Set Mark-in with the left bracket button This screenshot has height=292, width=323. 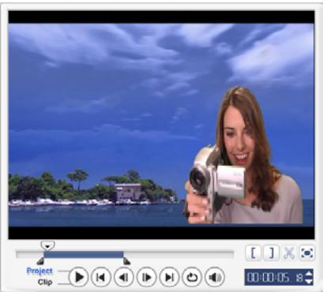(254, 253)
